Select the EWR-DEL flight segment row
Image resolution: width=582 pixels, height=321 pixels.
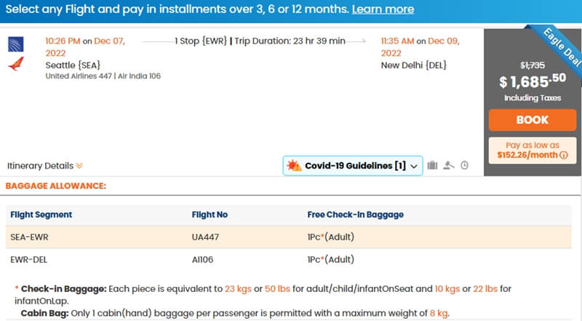[288, 259]
